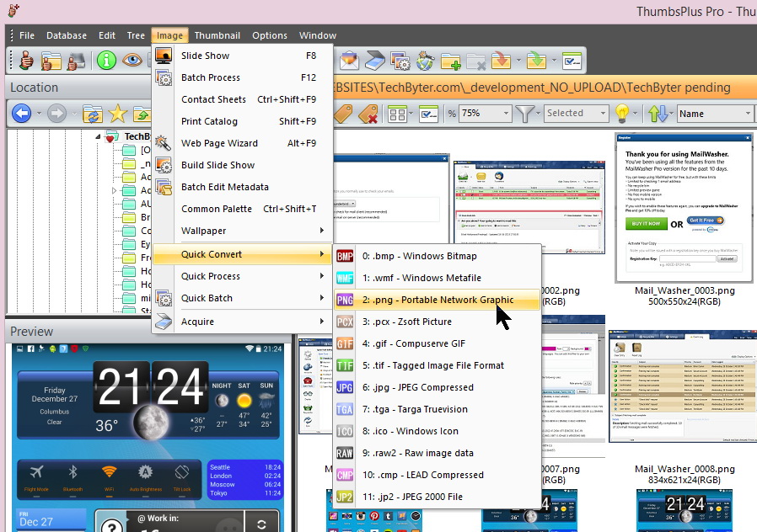Screen dimensions: 757x532
Task: Click the batch process gear toolbar icon
Action: tap(400, 61)
